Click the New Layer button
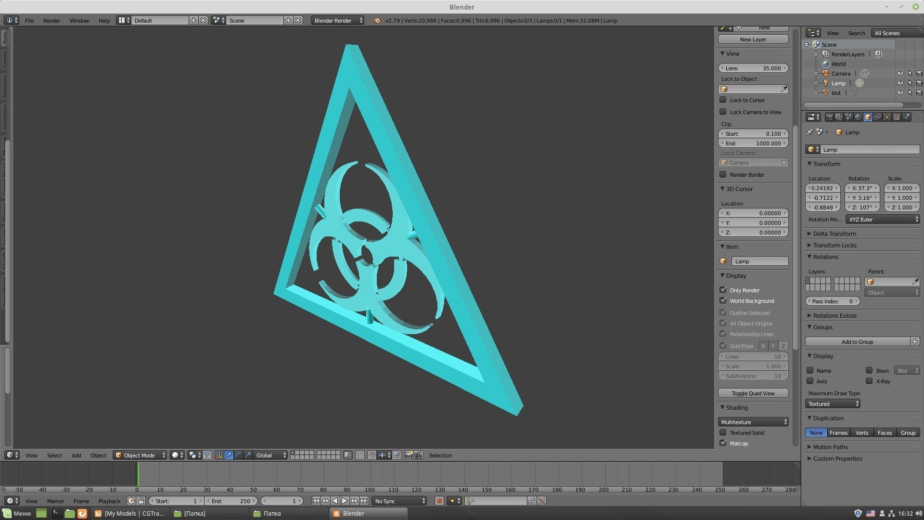Screen dimensions: 924x520 (x=753, y=39)
